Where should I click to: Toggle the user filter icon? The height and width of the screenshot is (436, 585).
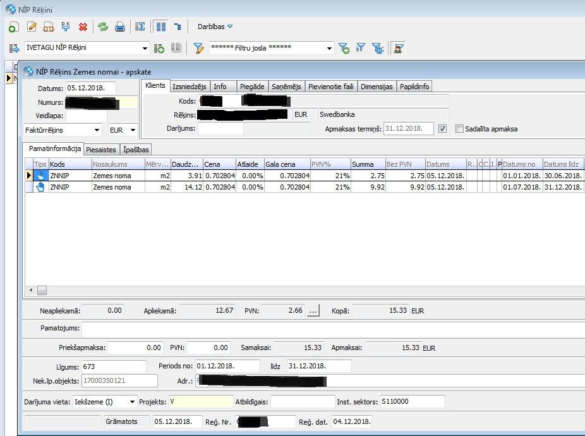398,48
